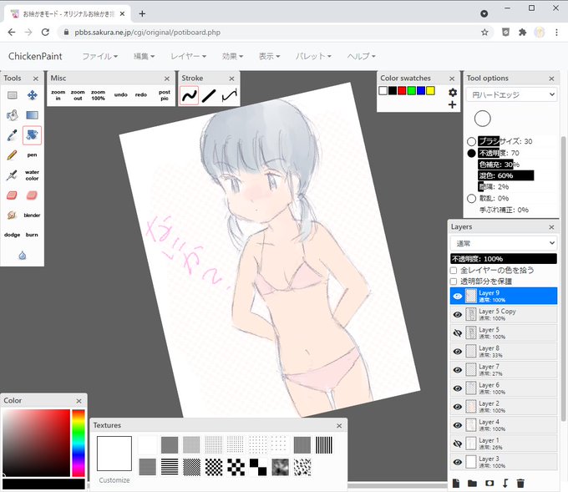
Task: Choose the freehand stroke mode
Action: pos(189,96)
